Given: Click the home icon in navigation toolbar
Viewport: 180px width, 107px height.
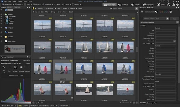Looking at the screenshot, I should 33,12.
